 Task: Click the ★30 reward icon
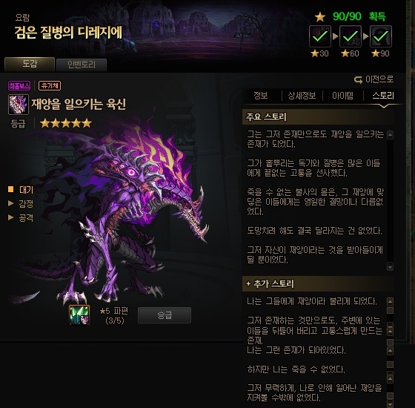(x=320, y=36)
